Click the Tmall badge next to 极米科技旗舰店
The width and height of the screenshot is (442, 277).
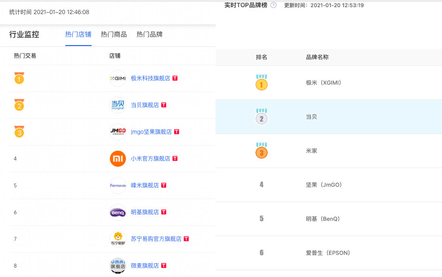[x=175, y=78]
